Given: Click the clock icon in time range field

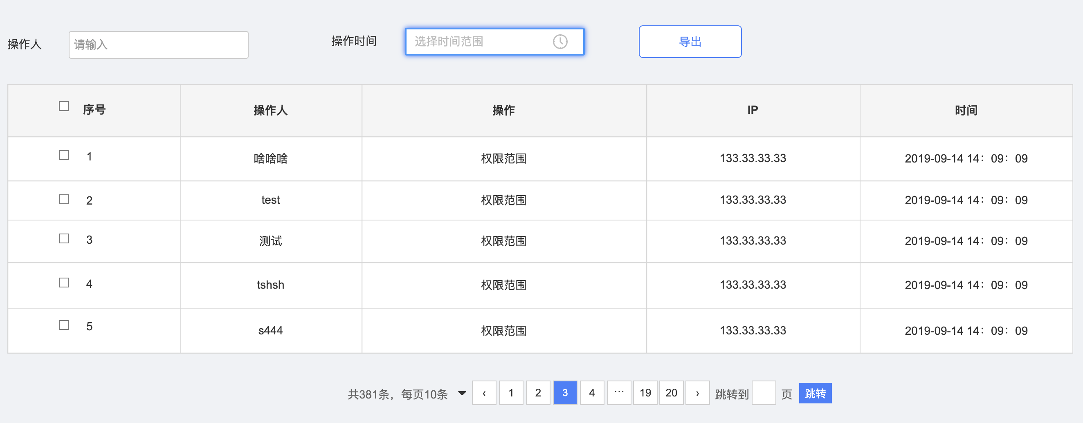Looking at the screenshot, I should [x=559, y=42].
